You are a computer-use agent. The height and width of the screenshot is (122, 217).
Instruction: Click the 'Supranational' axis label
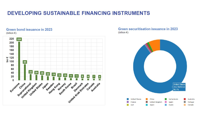click(24, 90)
